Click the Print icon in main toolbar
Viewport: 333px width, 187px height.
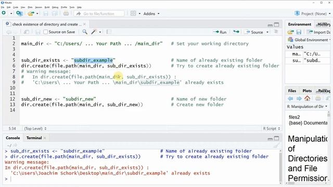[x=66, y=14]
